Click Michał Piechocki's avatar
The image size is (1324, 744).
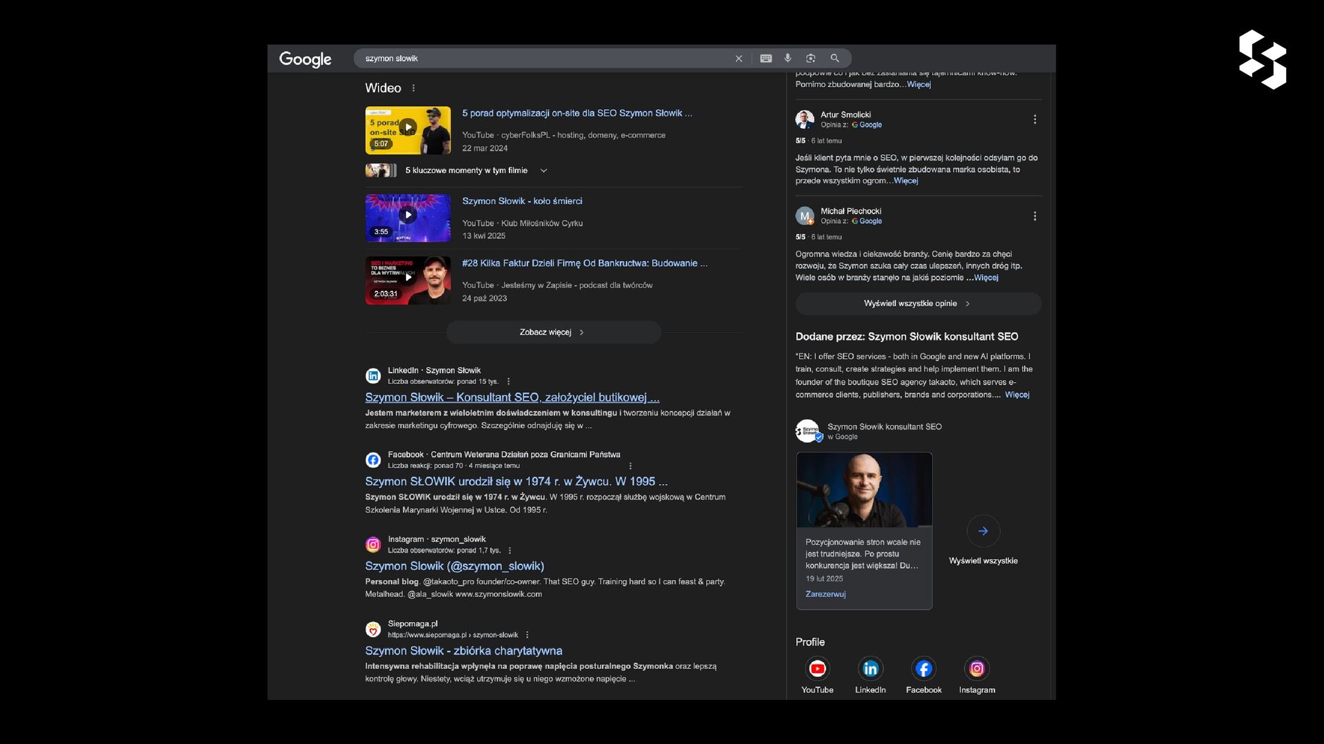coord(805,216)
